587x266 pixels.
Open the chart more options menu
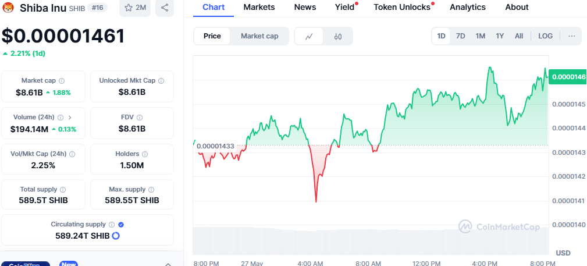[x=572, y=36]
